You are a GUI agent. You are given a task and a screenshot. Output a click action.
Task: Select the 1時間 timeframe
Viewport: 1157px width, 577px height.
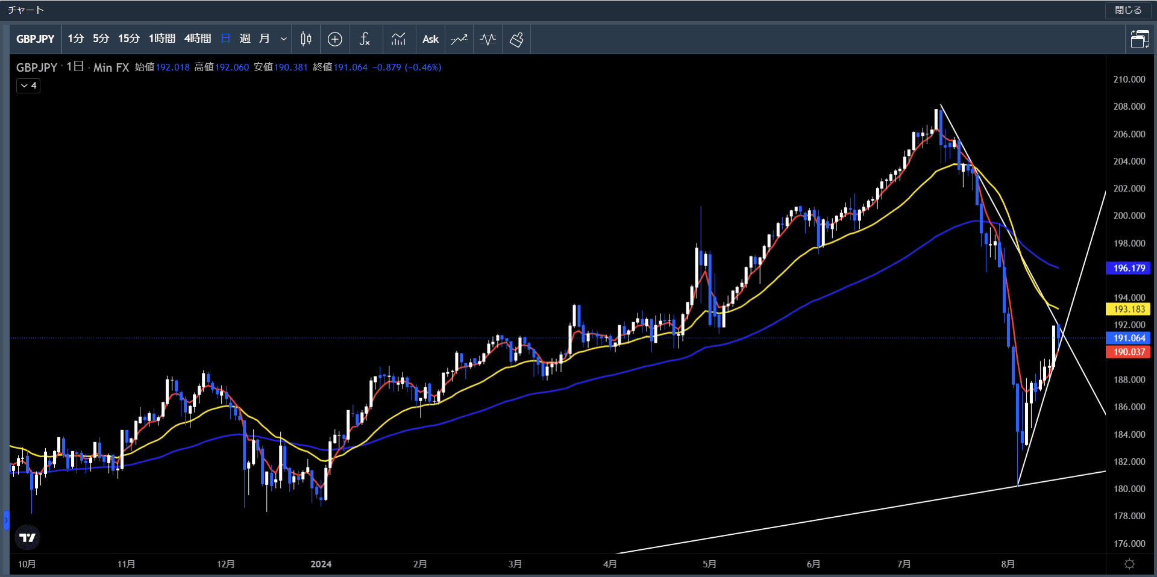[162, 39]
